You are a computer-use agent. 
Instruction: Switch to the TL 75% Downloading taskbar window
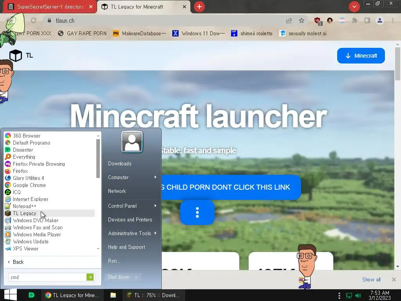(x=153, y=295)
